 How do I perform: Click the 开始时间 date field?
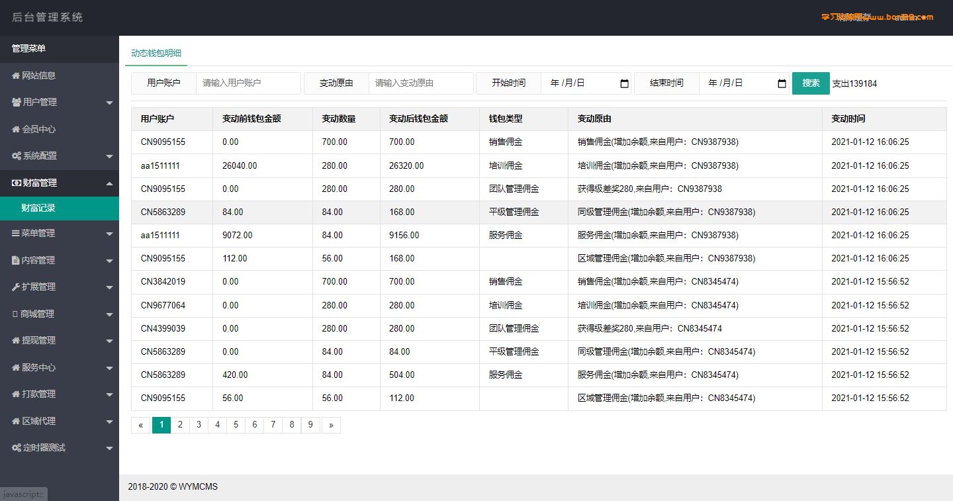tap(586, 83)
